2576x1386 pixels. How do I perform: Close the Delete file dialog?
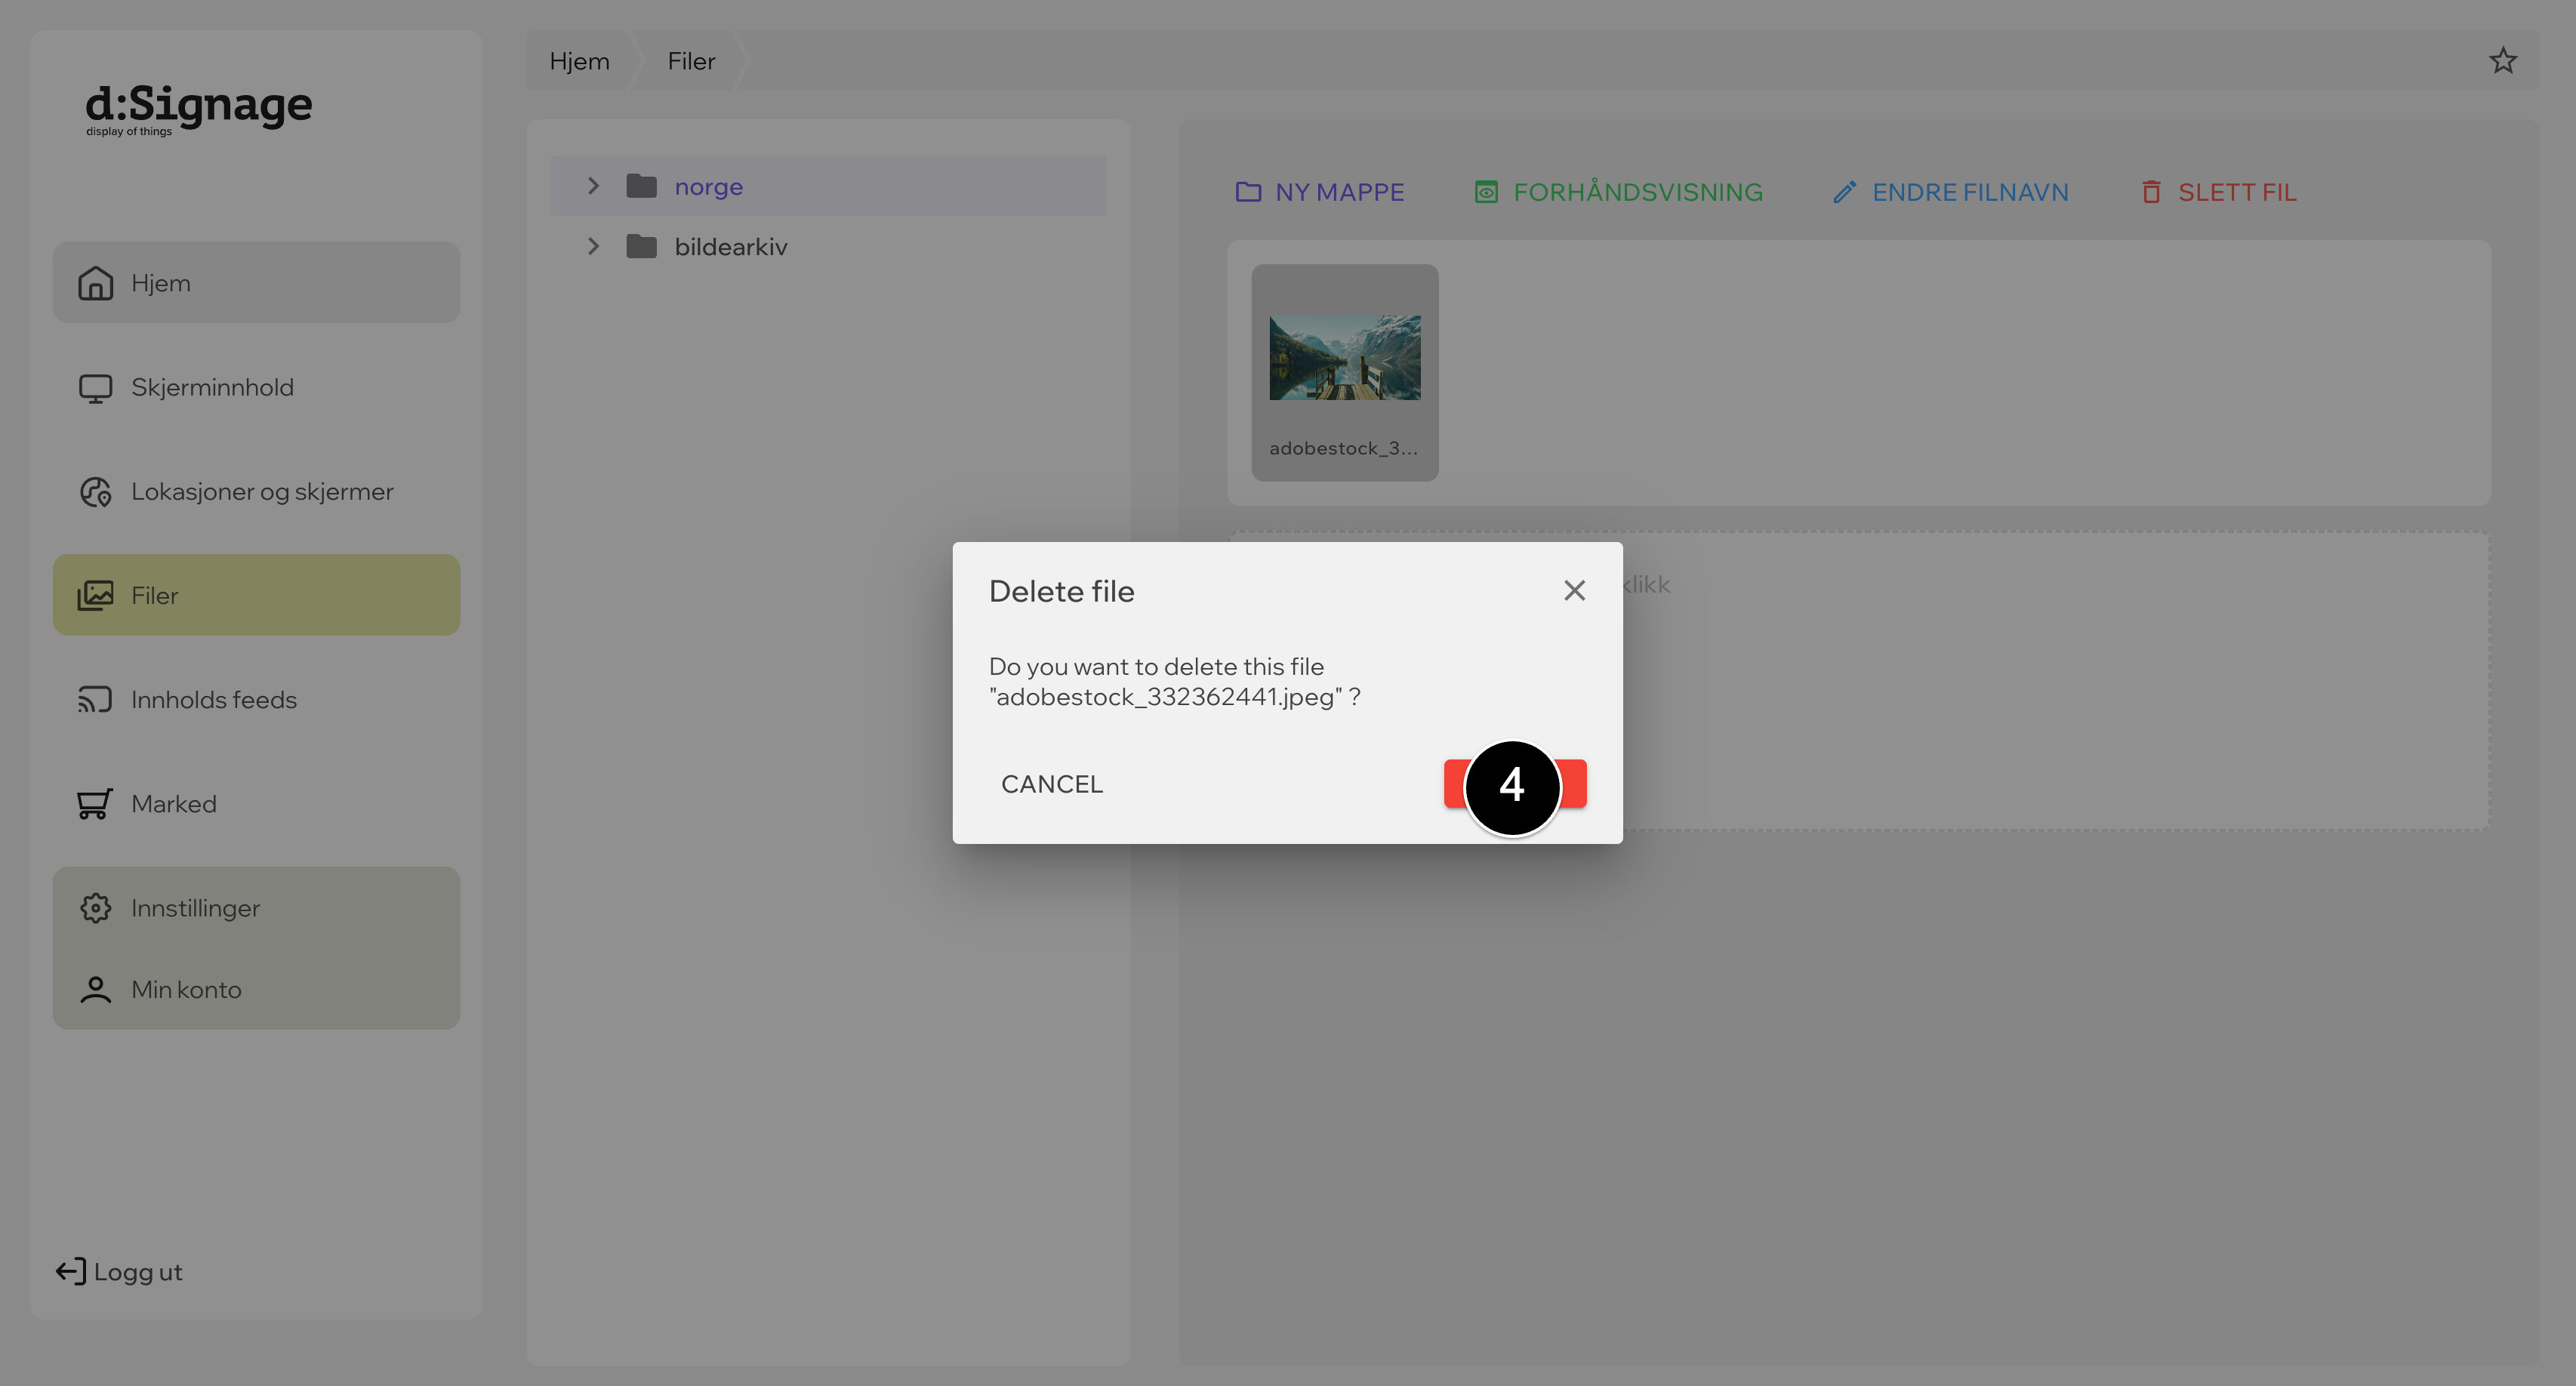tap(1574, 591)
